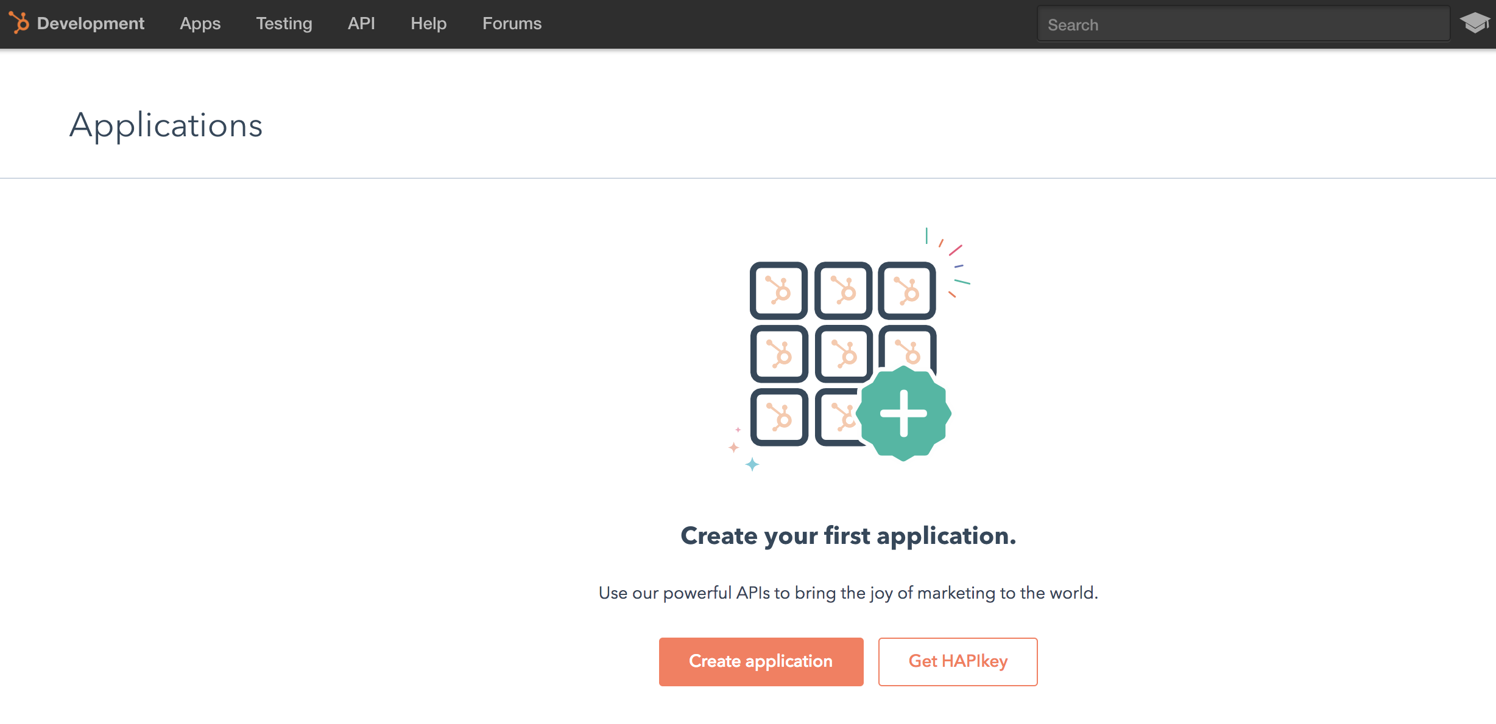Click the center sprocket tile in grid
Viewport: 1496px width, 724px height.
[843, 354]
